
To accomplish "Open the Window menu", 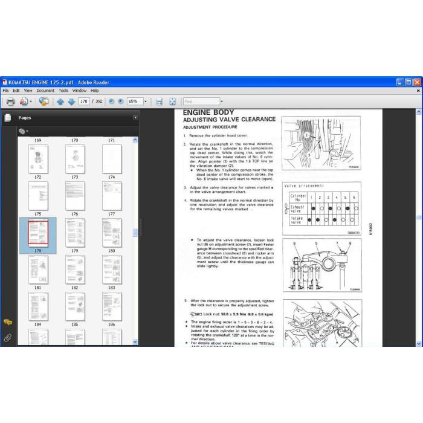I will (79, 91).
